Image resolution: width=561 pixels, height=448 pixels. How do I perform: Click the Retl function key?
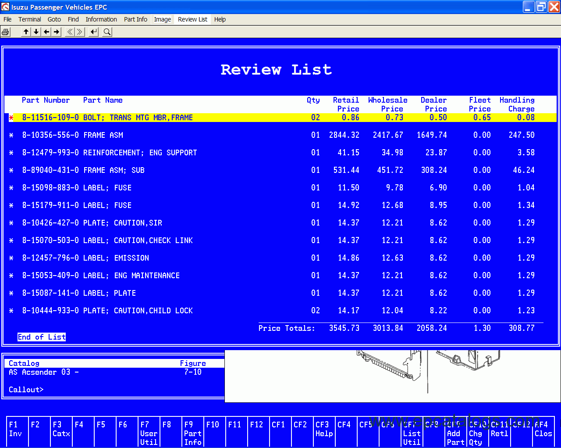[500, 432]
